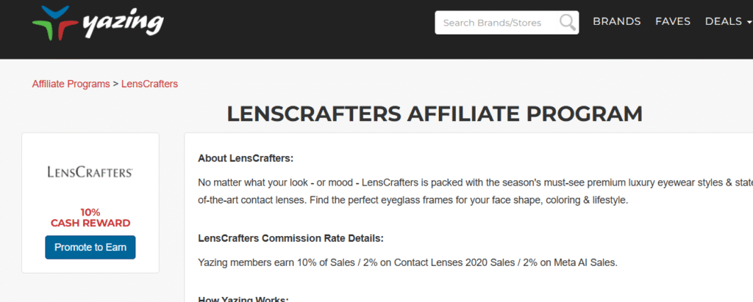Select the 10% Cash Reward label

[90, 218]
